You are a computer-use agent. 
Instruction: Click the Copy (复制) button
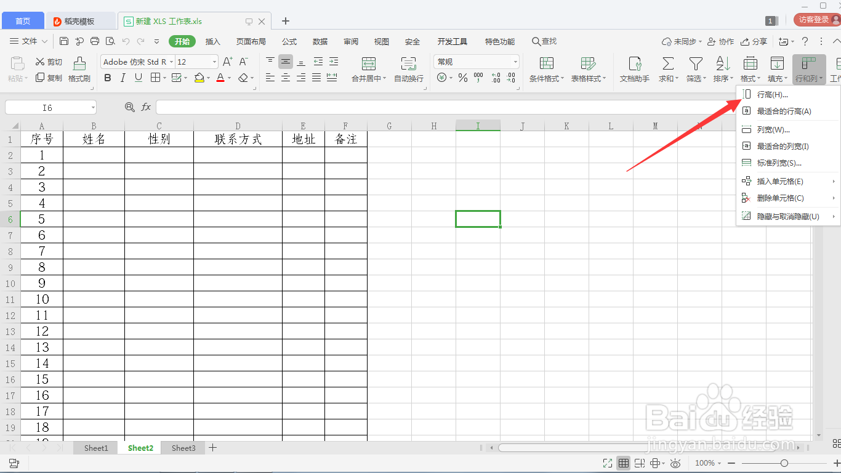coord(49,78)
